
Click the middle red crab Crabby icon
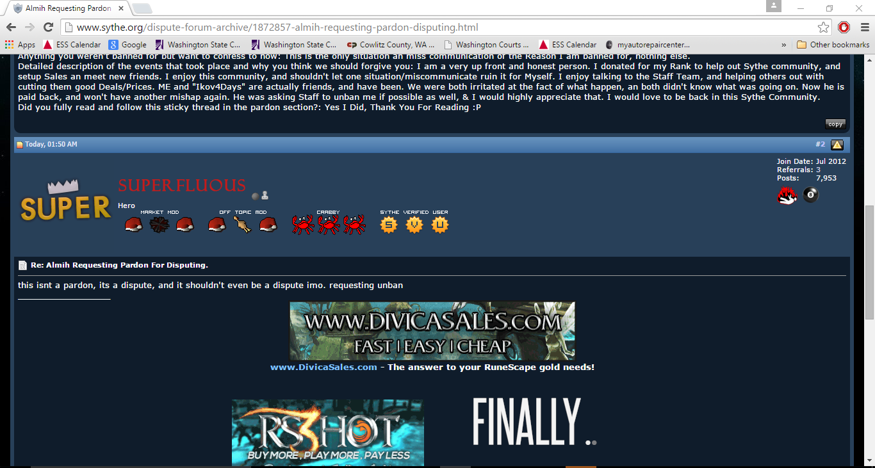click(328, 224)
